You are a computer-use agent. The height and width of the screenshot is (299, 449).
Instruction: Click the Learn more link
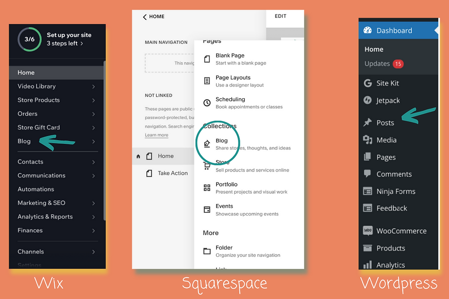(156, 135)
